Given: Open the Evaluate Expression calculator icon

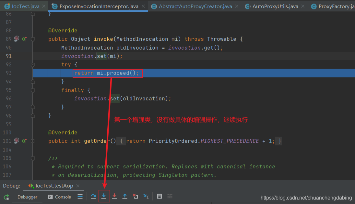Looking at the screenshot, I should [160, 196].
